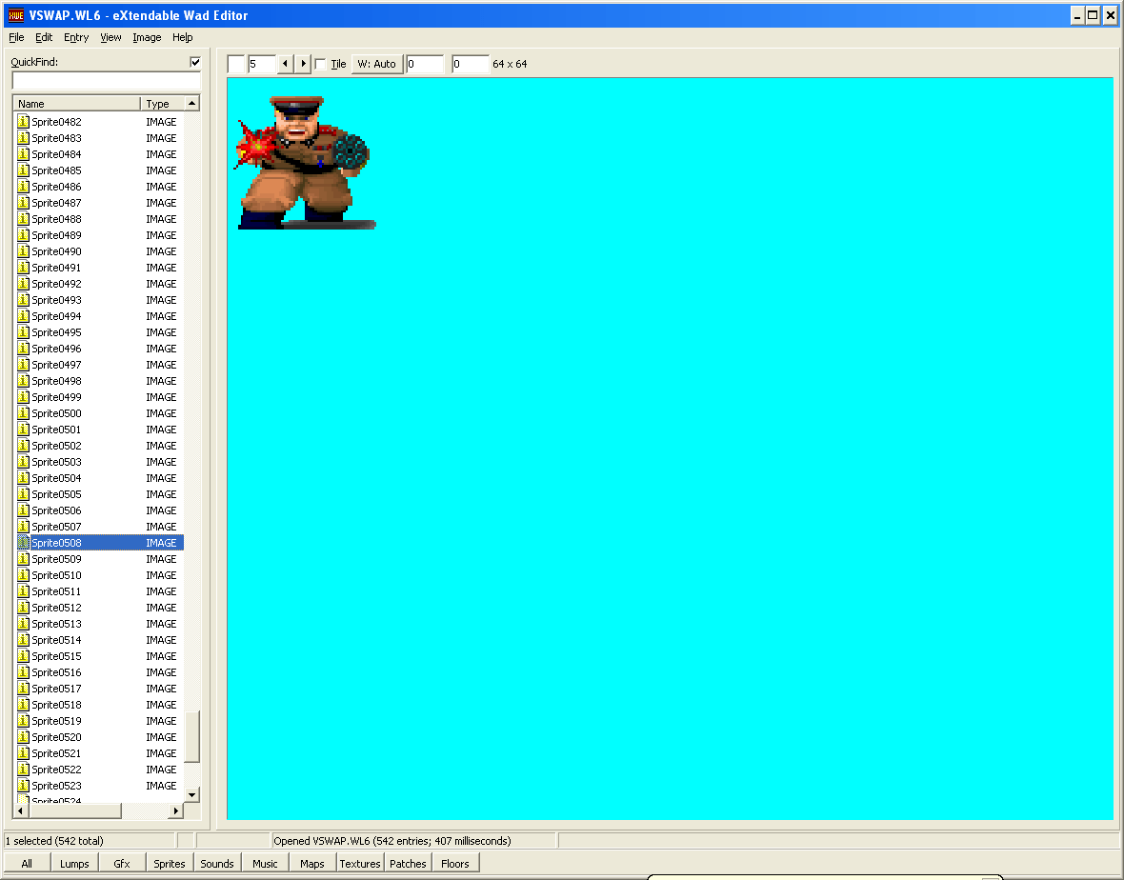Screen dimensions: 1124x880
Task: Select the Sprite0498 entry name
Action: pos(56,381)
